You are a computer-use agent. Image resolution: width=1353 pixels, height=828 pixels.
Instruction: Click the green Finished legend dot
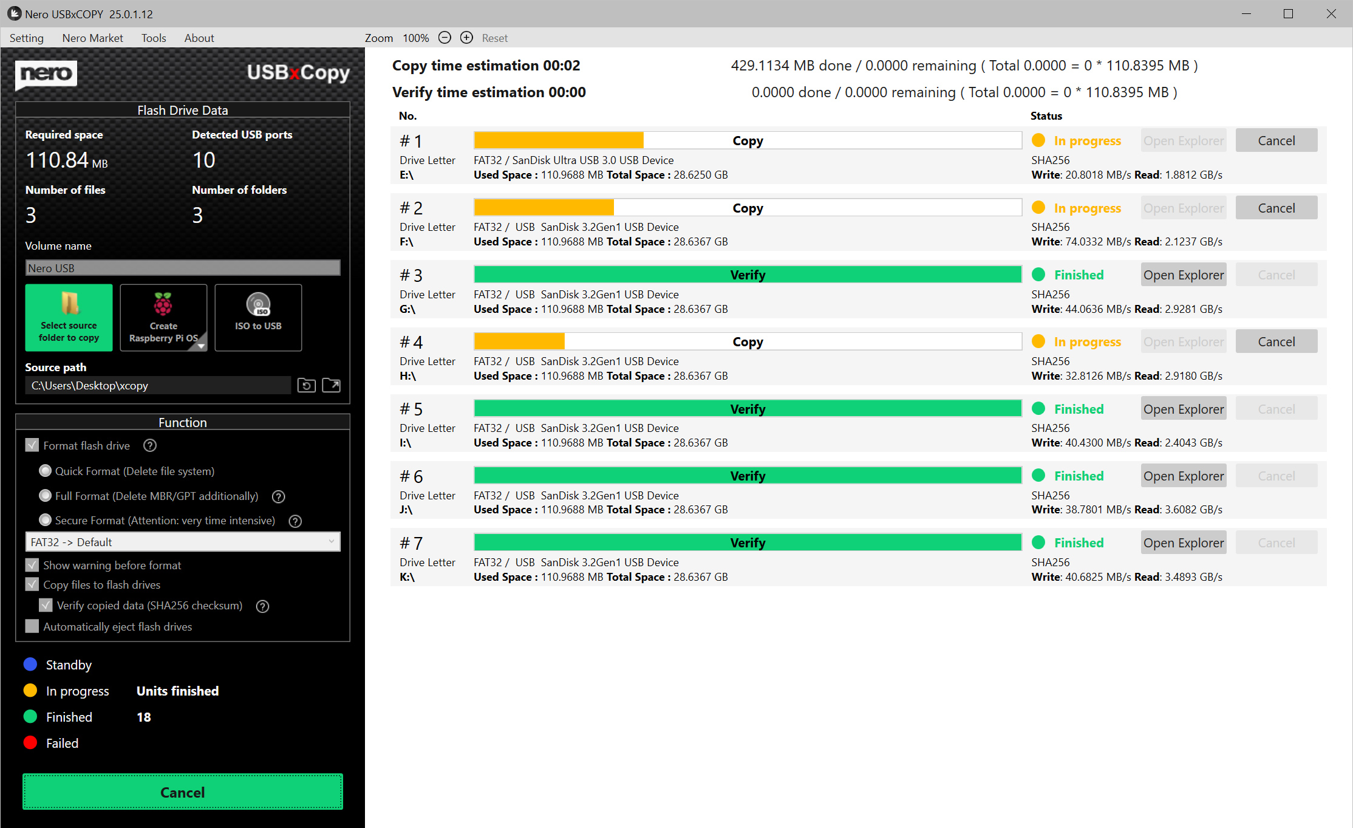click(30, 717)
